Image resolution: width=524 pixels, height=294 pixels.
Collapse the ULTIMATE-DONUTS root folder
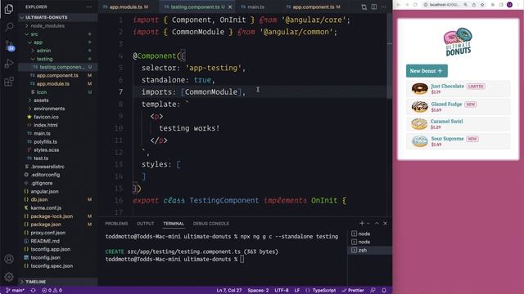click(x=58, y=17)
